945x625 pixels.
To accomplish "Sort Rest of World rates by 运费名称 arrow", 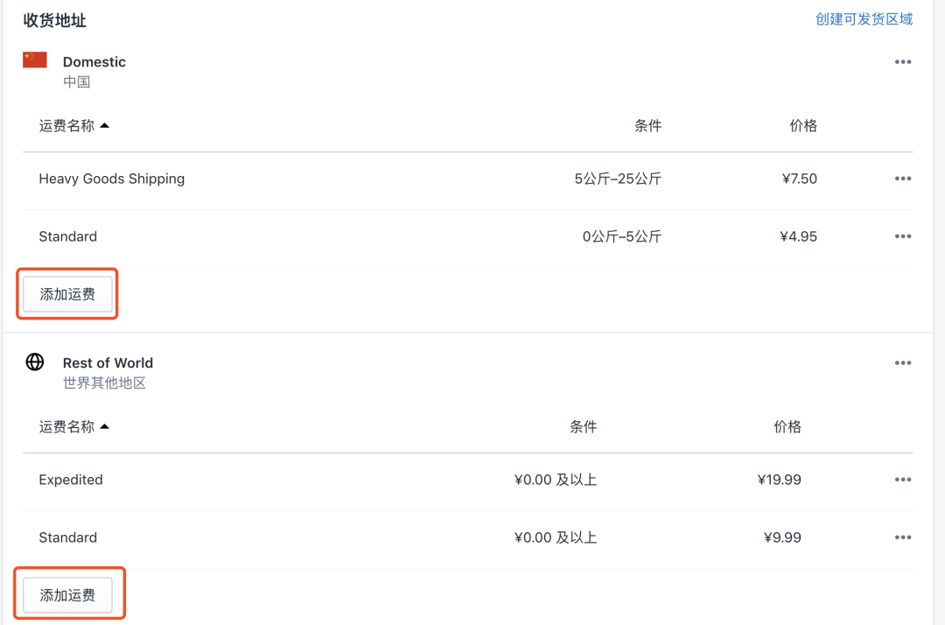I will [x=105, y=426].
